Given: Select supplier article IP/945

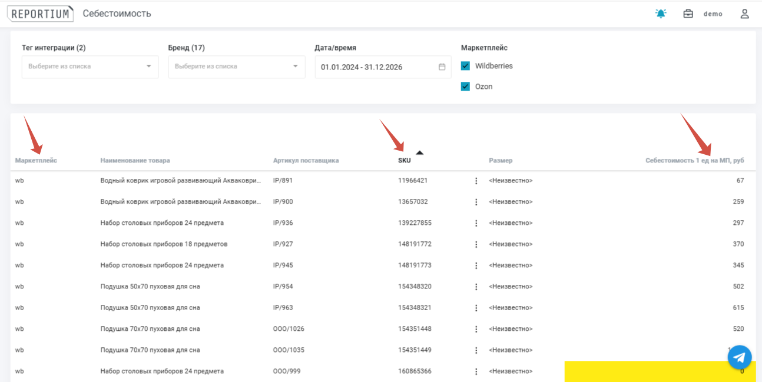Looking at the screenshot, I should point(283,265).
